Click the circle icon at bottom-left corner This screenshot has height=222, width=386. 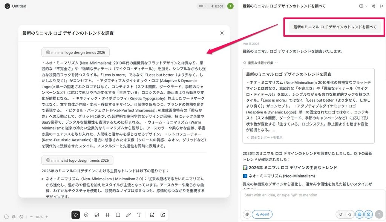point(6,217)
